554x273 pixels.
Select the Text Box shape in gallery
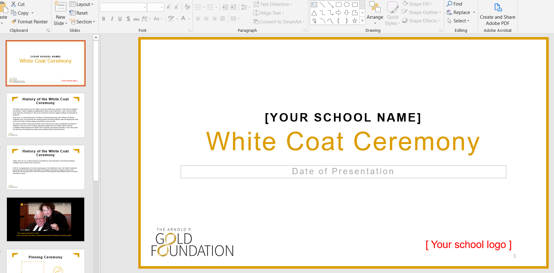(x=314, y=5)
